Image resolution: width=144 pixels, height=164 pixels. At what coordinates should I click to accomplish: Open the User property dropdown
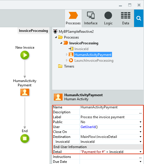[141, 127]
